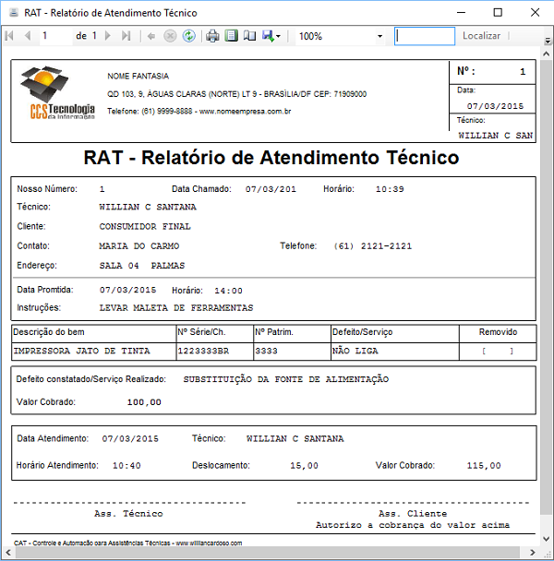The height and width of the screenshot is (561, 554).
Task: Click the text 'NOME FANTASIA'
Action: point(138,77)
